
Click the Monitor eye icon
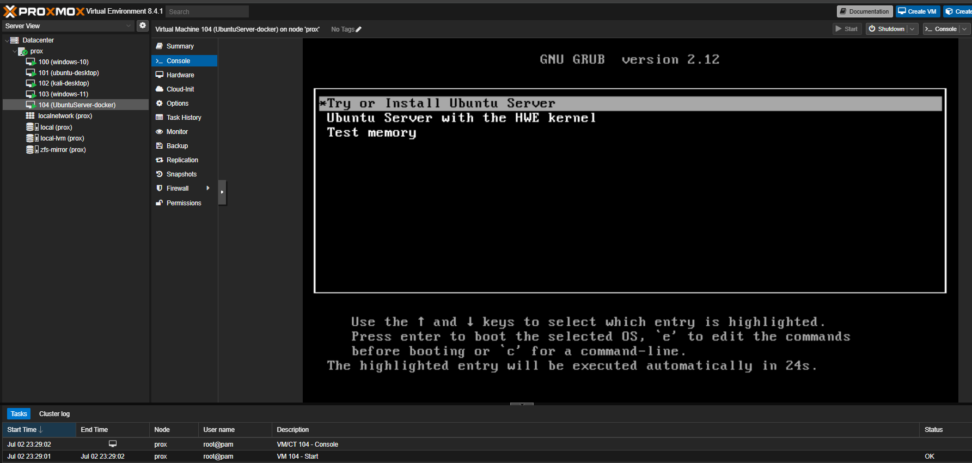pos(160,132)
